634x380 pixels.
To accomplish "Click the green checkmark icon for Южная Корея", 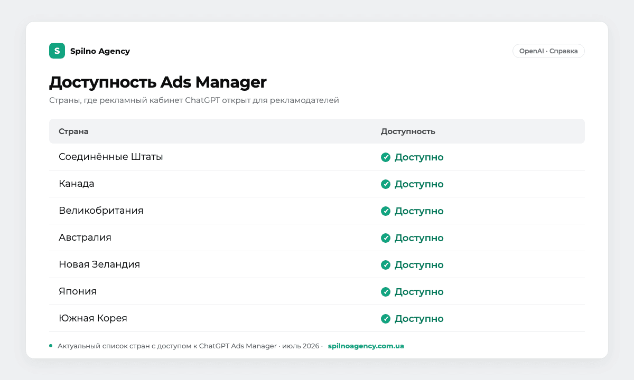I will point(386,319).
